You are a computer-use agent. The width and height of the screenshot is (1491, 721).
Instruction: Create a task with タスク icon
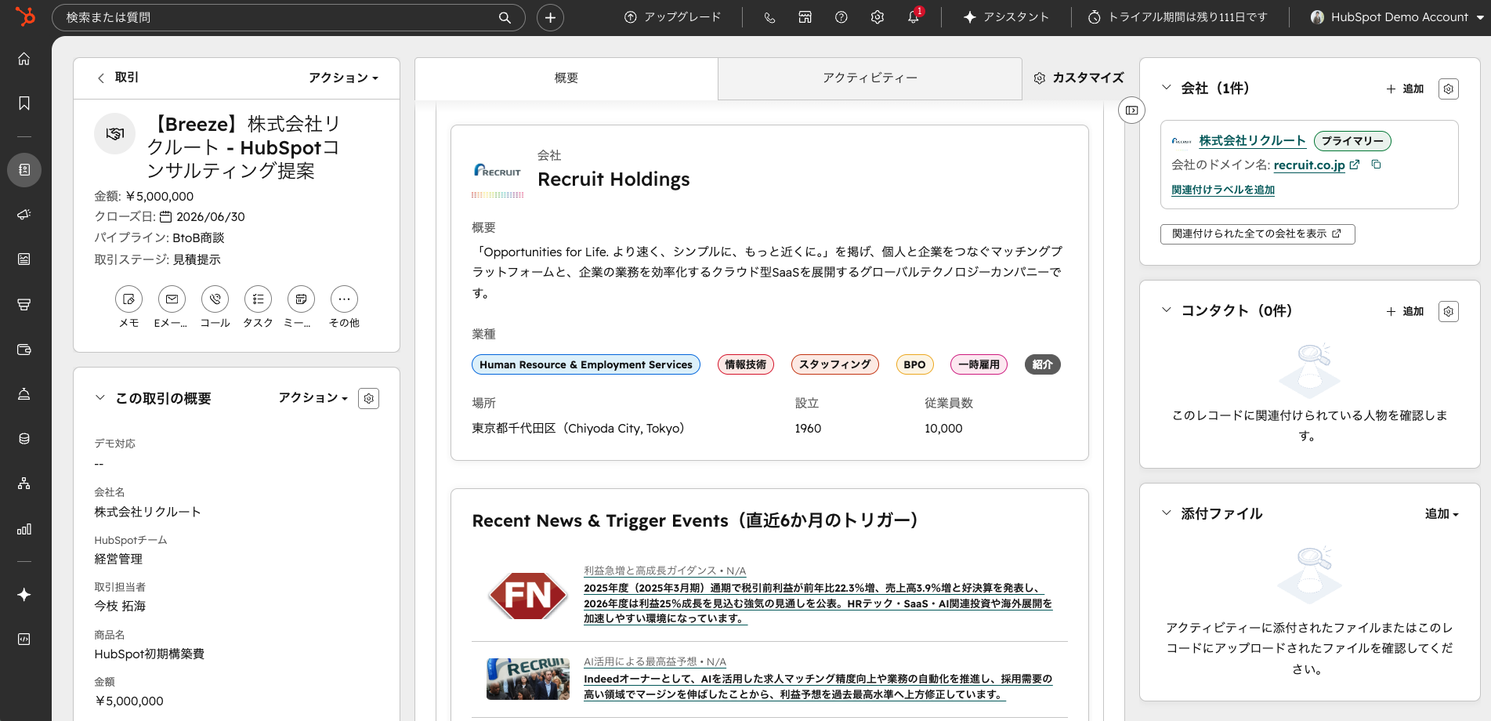pos(258,299)
